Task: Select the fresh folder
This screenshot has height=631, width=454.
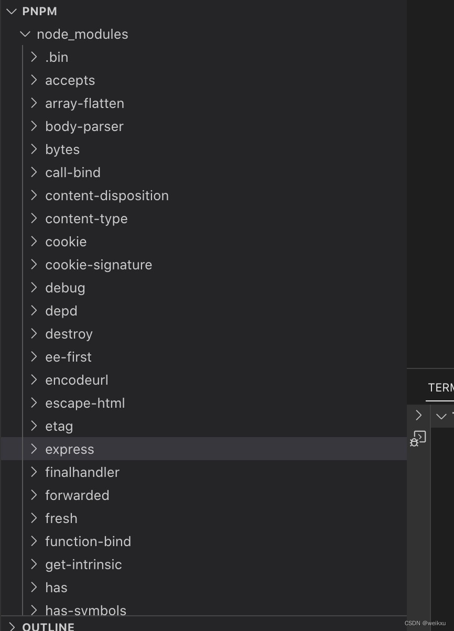Action: [61, 518]
